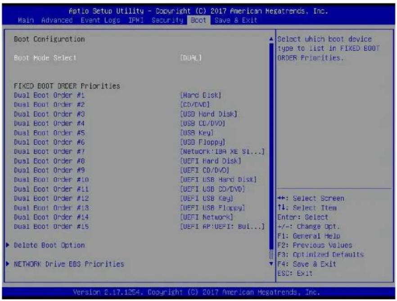This screenshot has width=397, height=301.
Task: Open Dual Boot Order #10 UEFI USB Hard Disk
Action: pos(218,180)
